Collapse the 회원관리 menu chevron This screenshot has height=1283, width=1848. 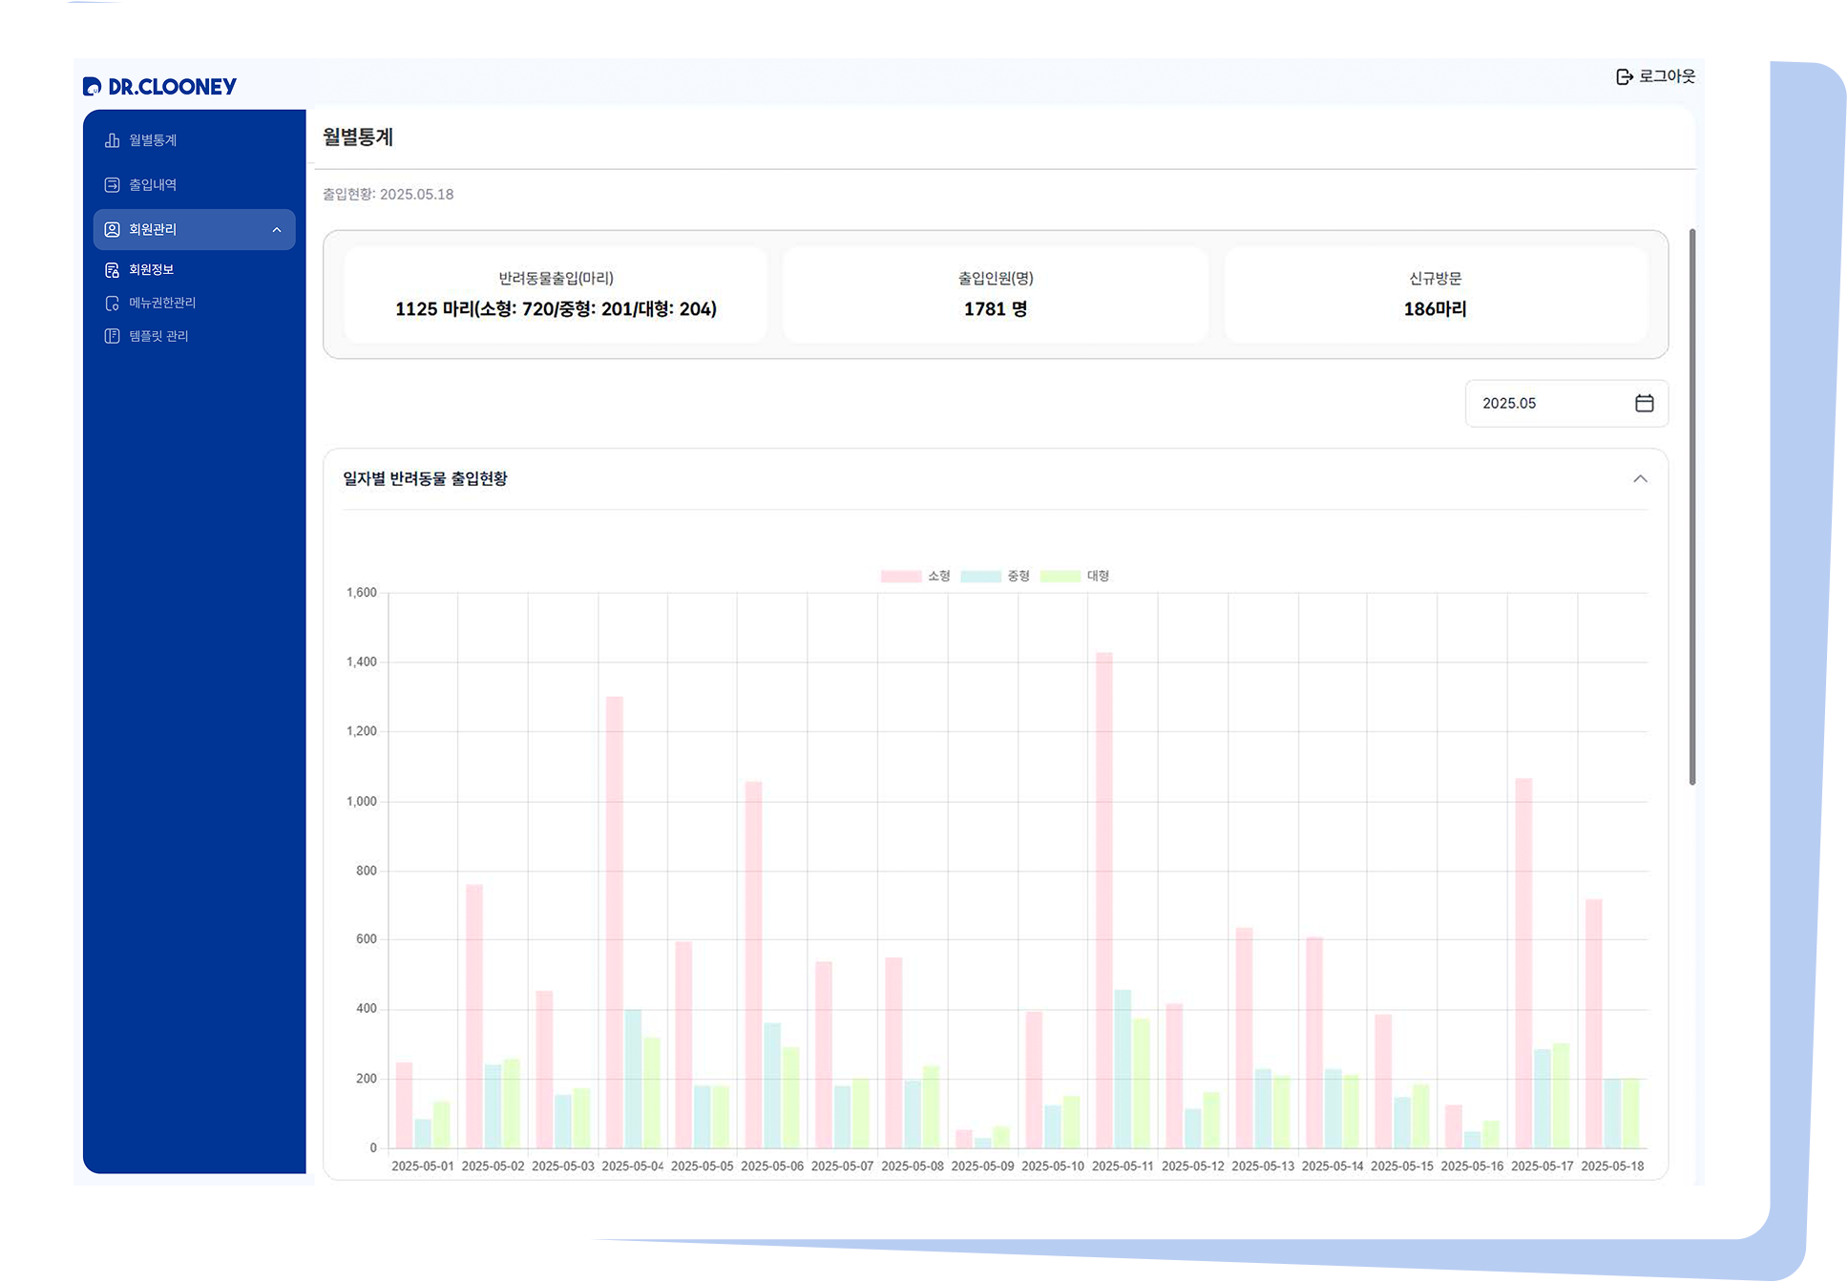point(277,230)
